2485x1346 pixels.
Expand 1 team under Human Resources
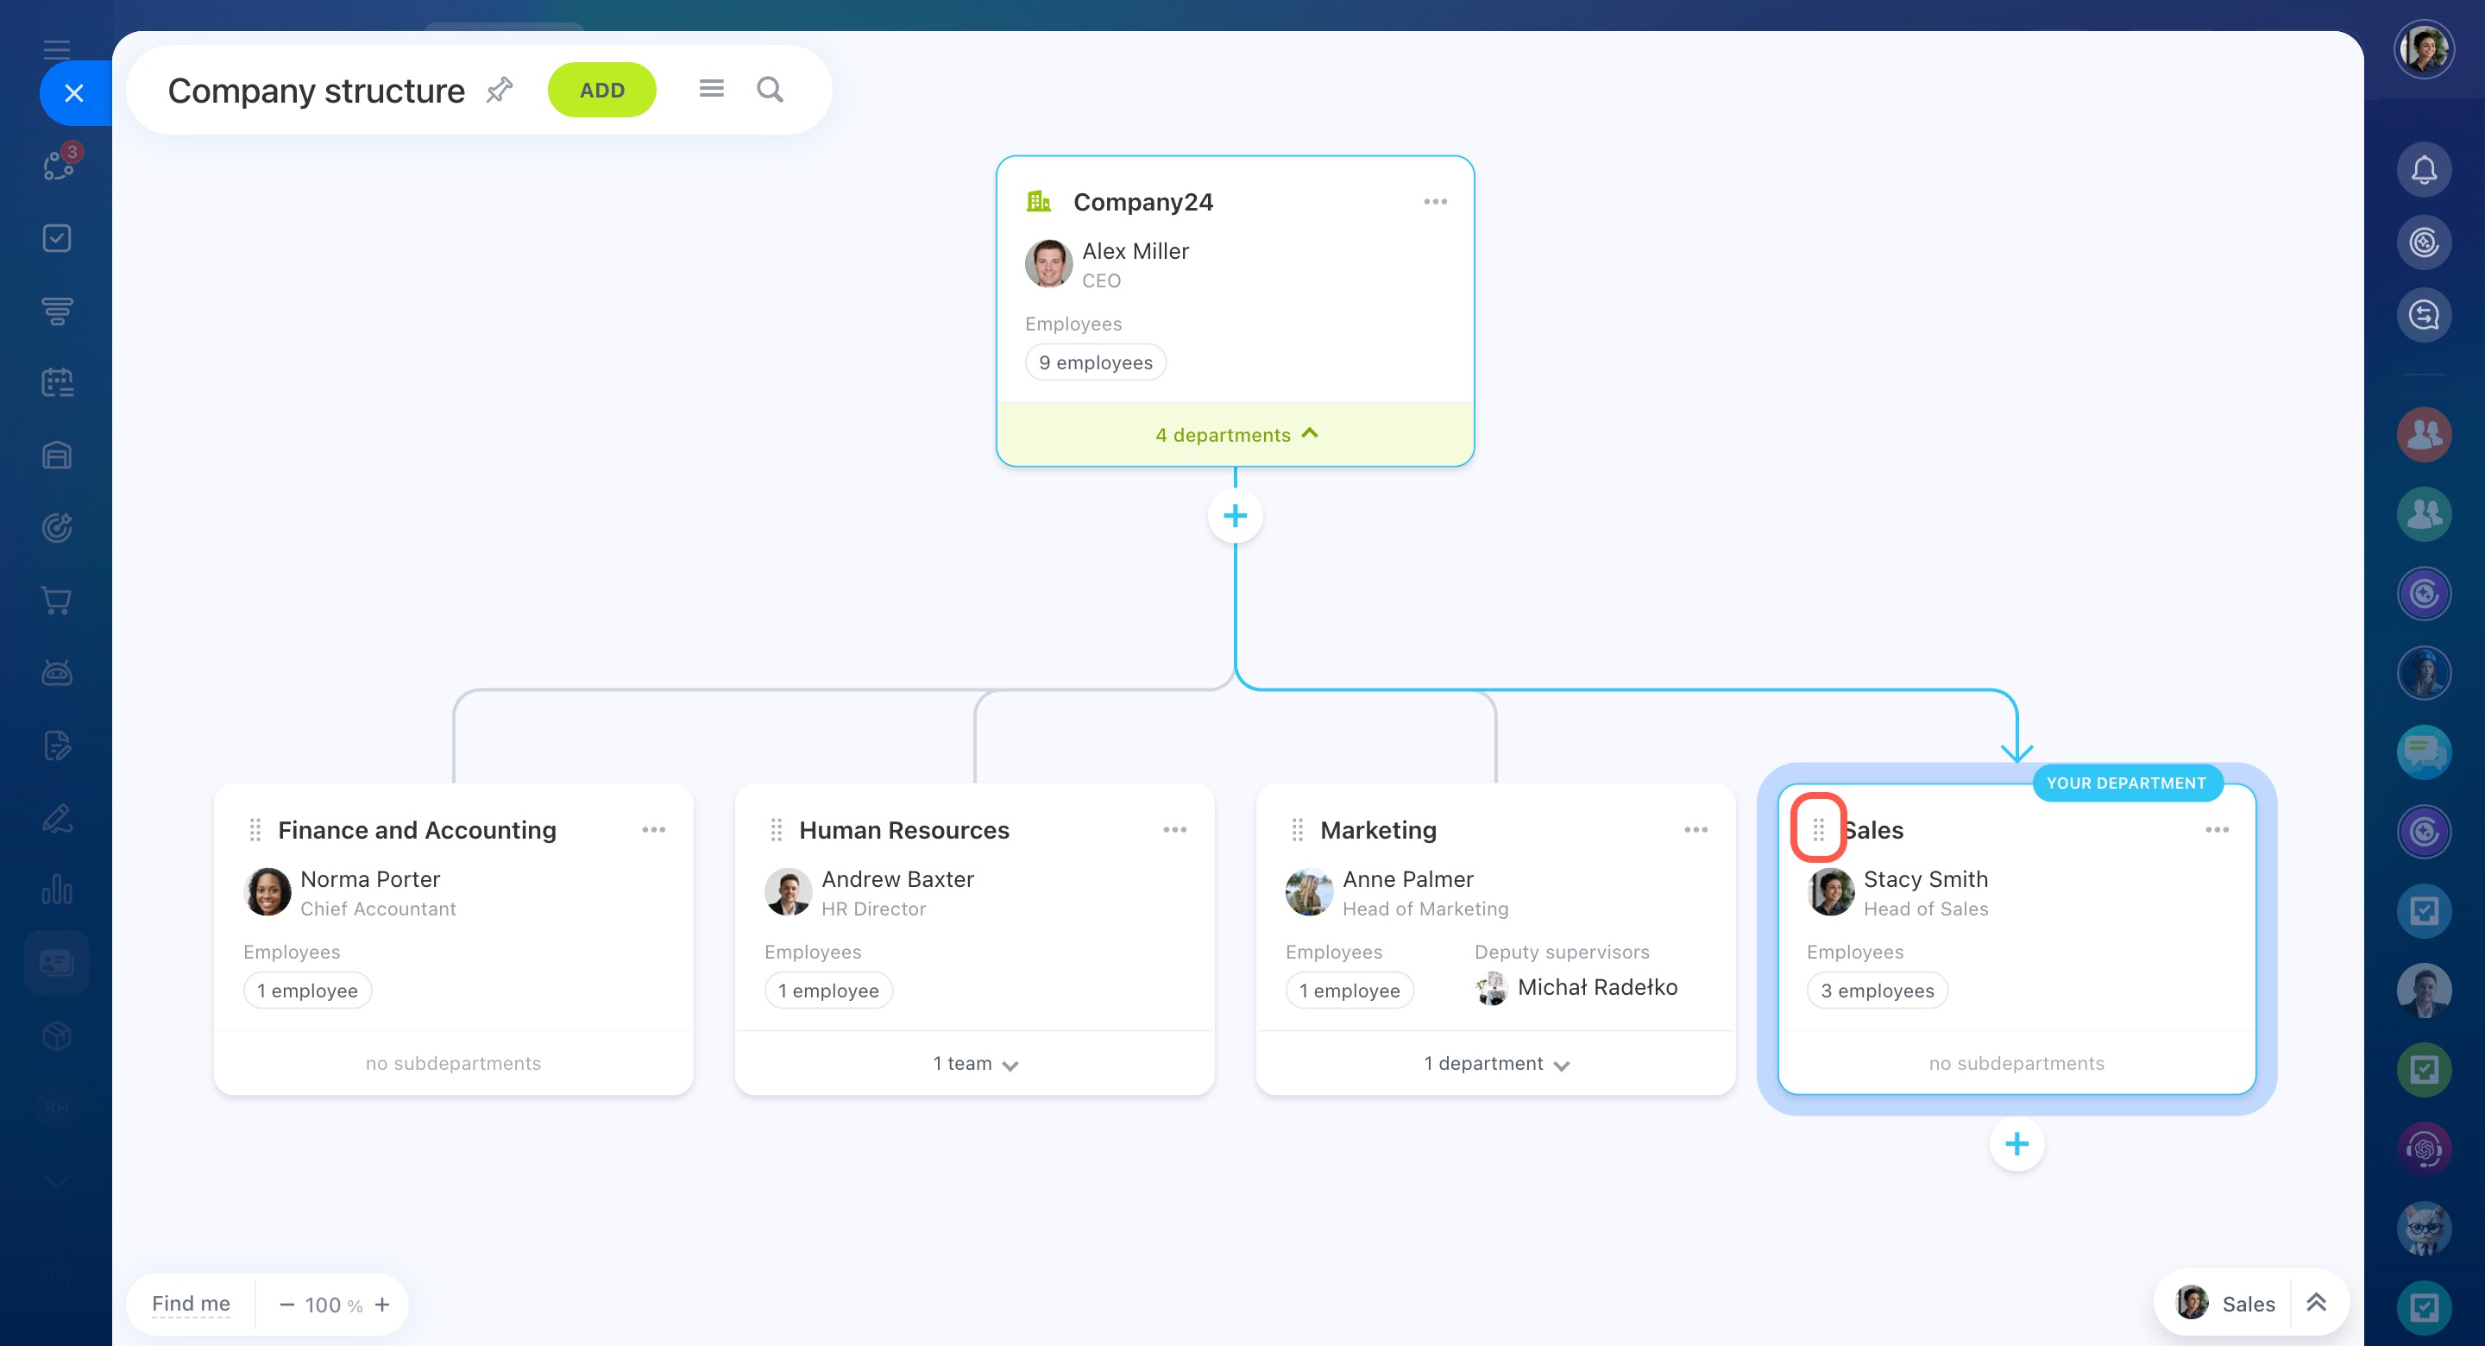pos(975,1063)
